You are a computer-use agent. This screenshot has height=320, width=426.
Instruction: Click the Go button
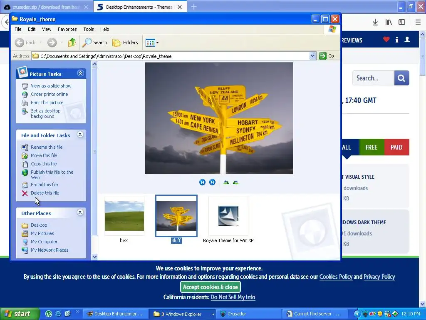point(327,56)
